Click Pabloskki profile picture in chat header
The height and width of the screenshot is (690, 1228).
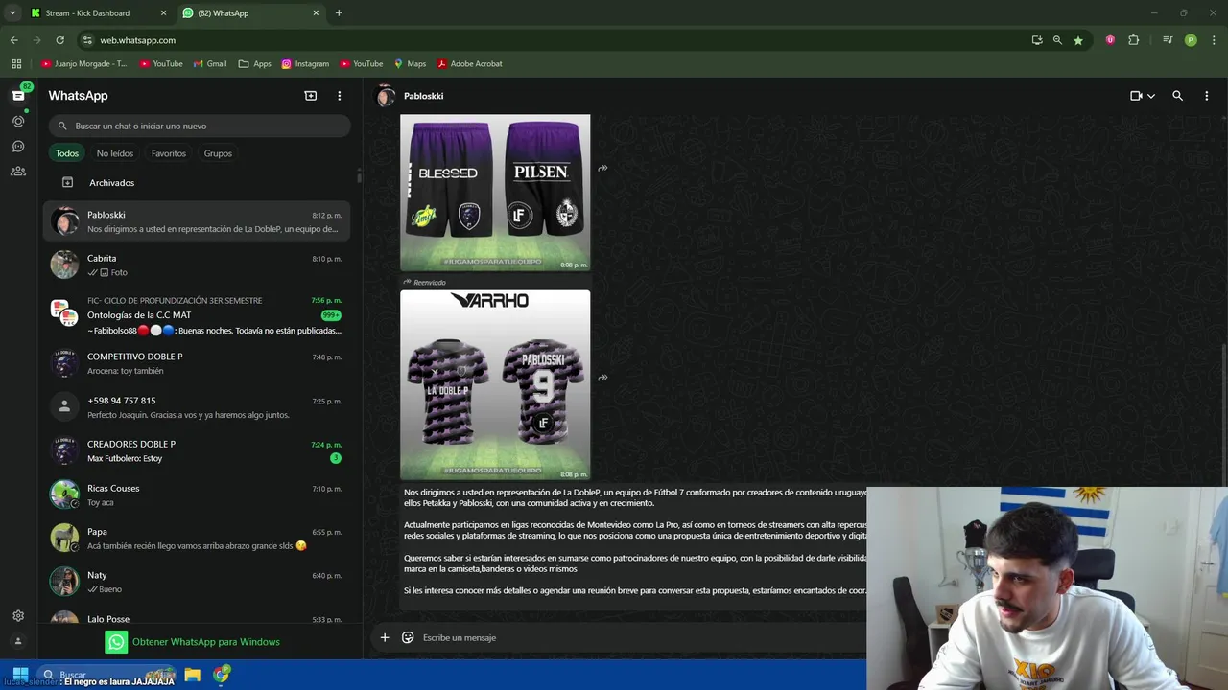[x=386, y=96]
